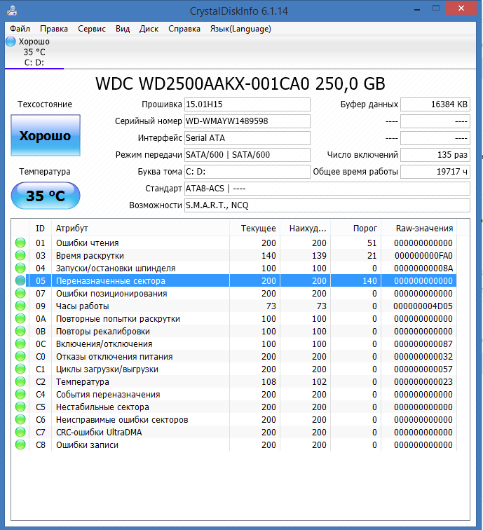
Task: Click the Текущее column header
Action: pos(255,229)
